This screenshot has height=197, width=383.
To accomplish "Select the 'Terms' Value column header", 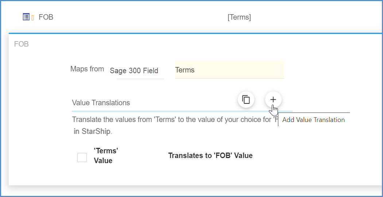I will [x=106, y=155].
